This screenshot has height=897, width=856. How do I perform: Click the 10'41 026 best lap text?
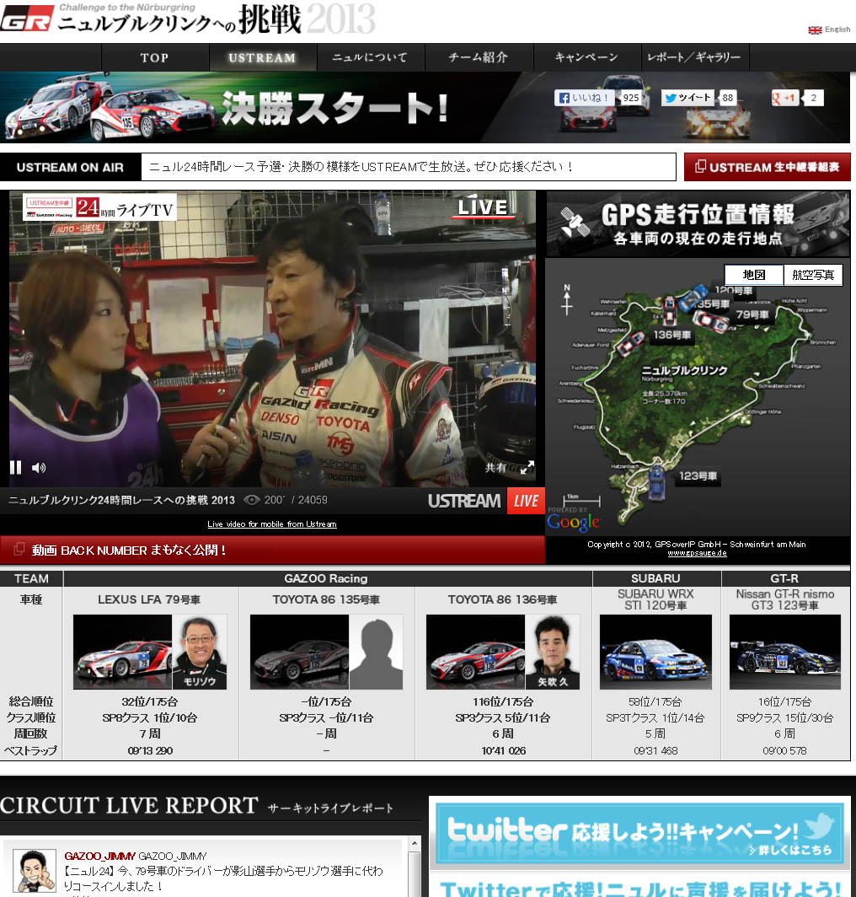pyautogui.click(x=503, y=750)
